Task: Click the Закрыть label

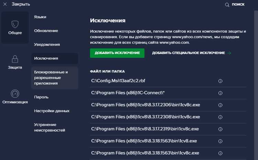Action: (x=21, y=4)
